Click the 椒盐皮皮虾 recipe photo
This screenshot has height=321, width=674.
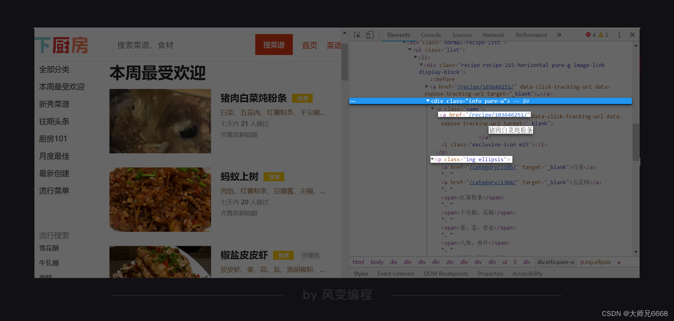[x=160, y=262]
